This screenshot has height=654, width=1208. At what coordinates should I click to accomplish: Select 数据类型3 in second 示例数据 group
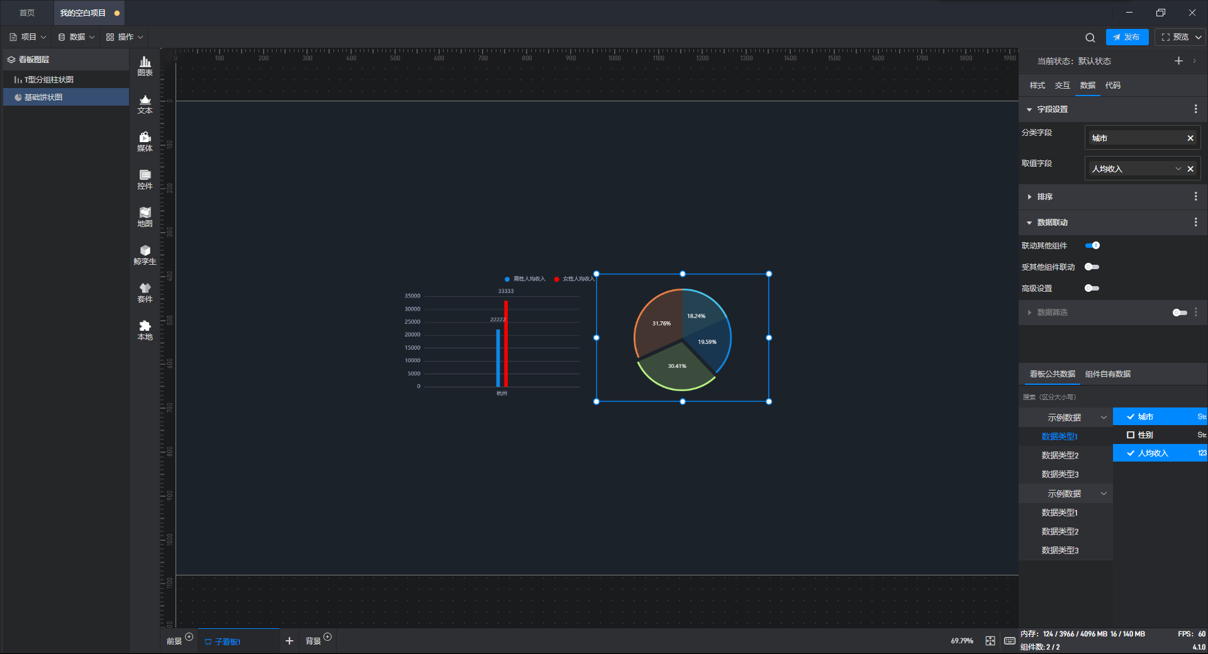click(1060, 550)
